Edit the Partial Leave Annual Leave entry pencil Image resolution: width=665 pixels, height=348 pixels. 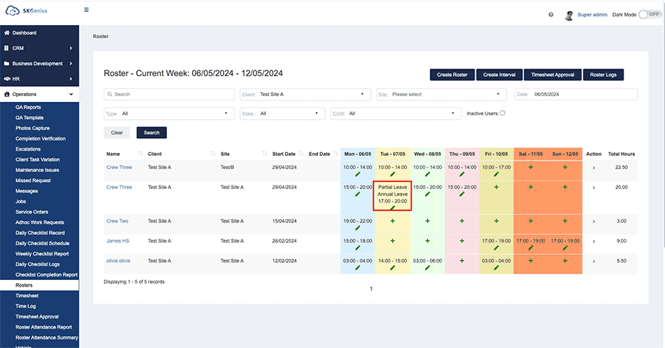pos(392,208)
